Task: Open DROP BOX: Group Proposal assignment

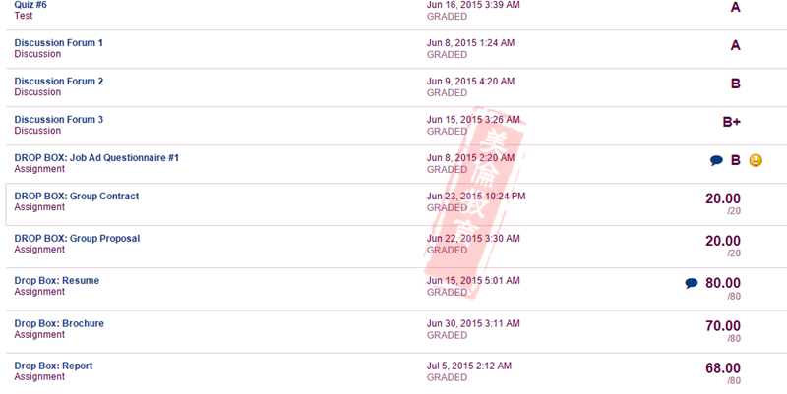Action: pyautogui.click(x=77, y=238)
